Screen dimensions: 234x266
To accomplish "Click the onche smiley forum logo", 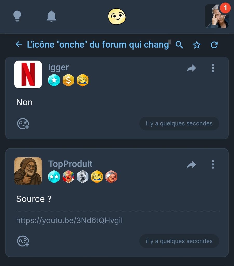I will pyautogui.click(x=117, y=16).
